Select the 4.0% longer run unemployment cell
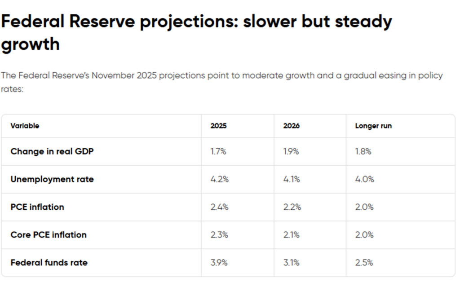 [364, 179]
